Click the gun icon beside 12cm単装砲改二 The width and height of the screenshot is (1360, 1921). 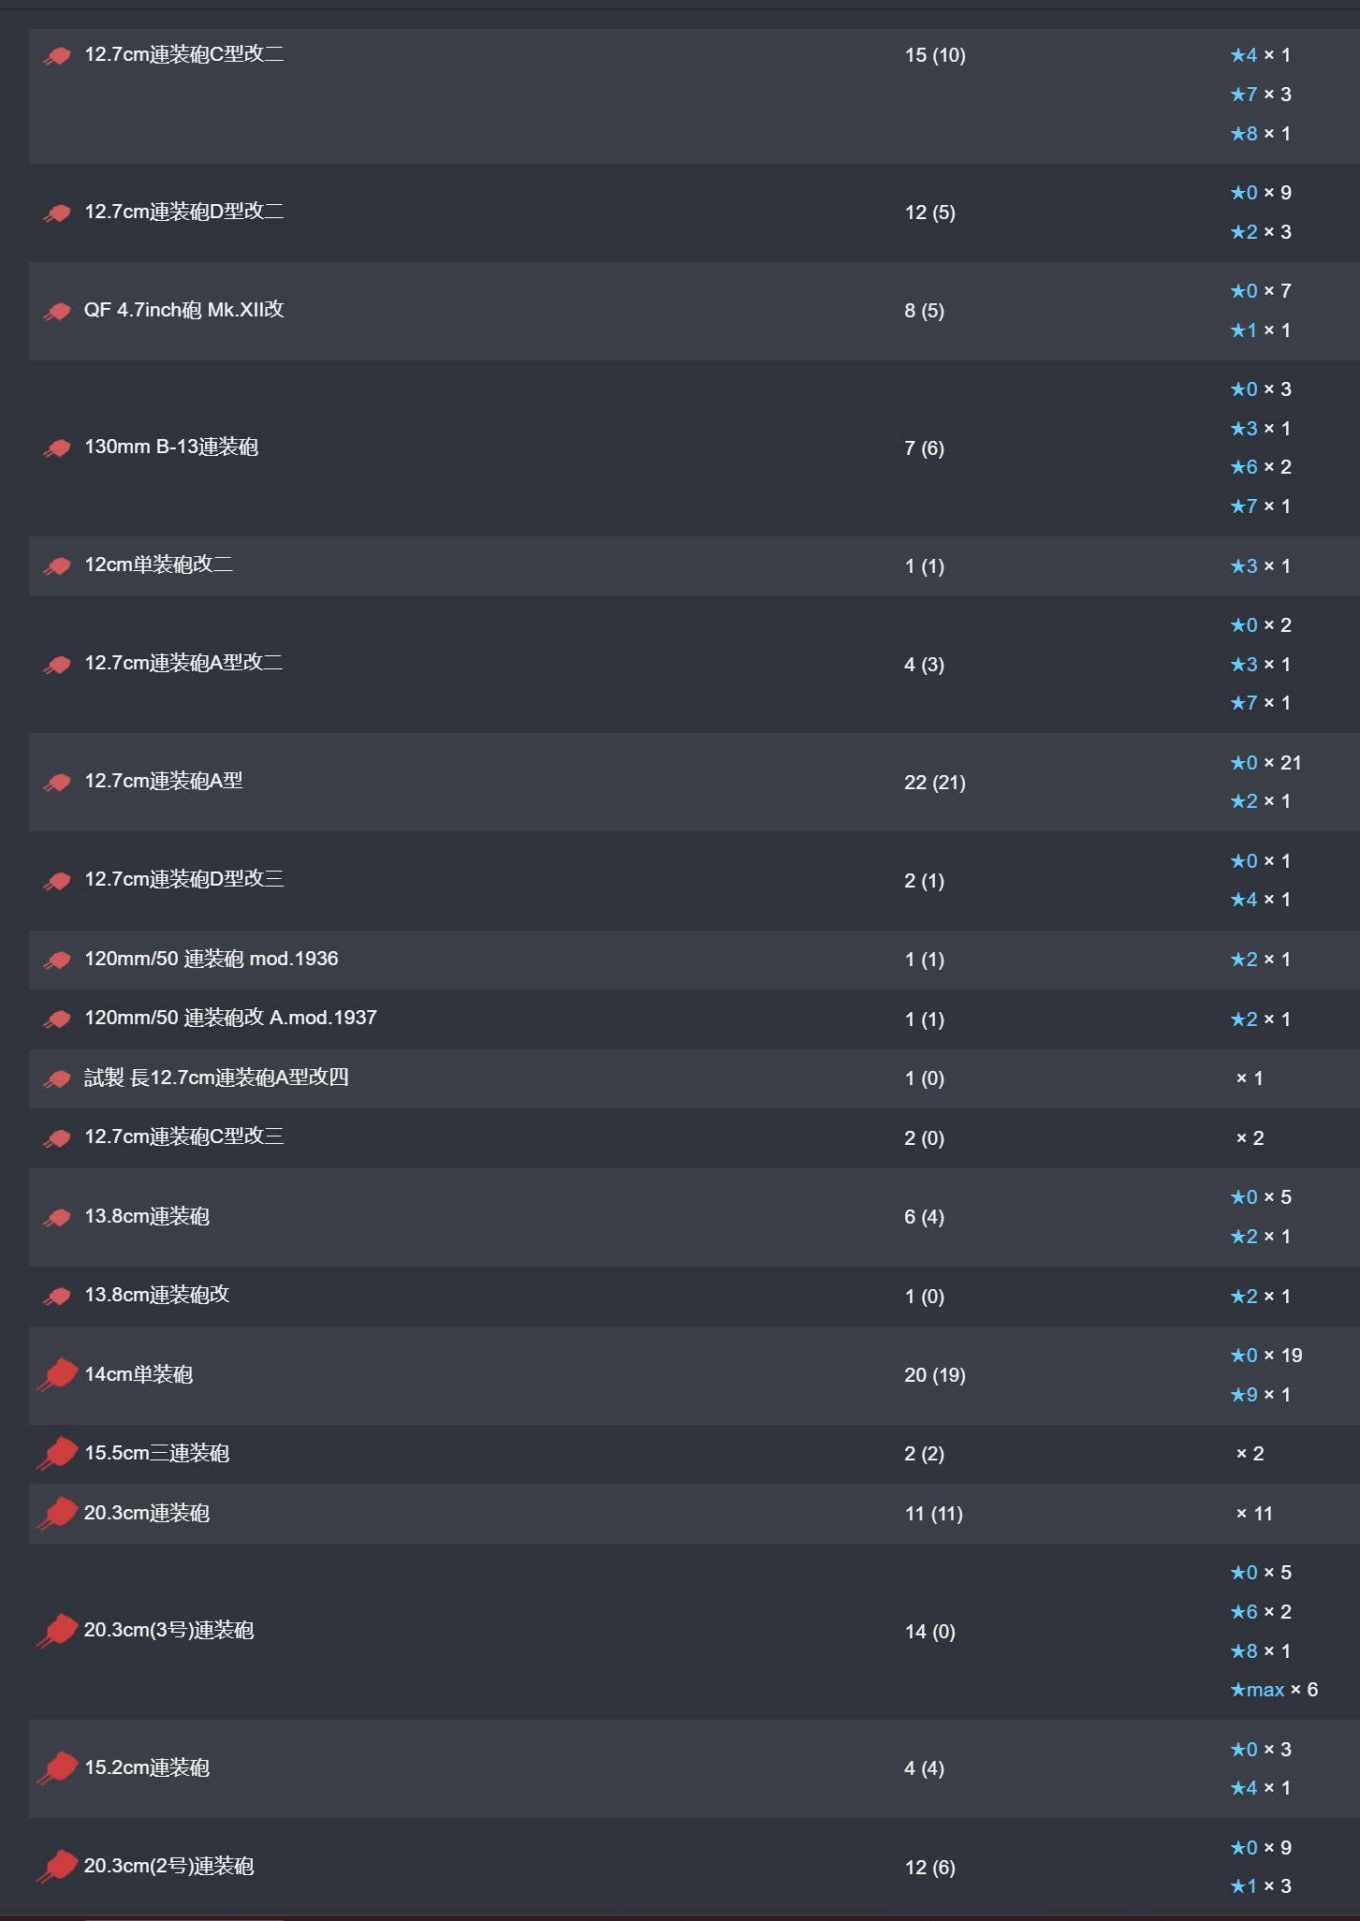(57, 566)
